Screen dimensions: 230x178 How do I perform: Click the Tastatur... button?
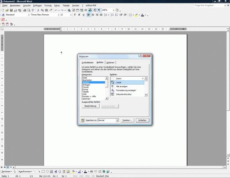(x=127, y=120)
